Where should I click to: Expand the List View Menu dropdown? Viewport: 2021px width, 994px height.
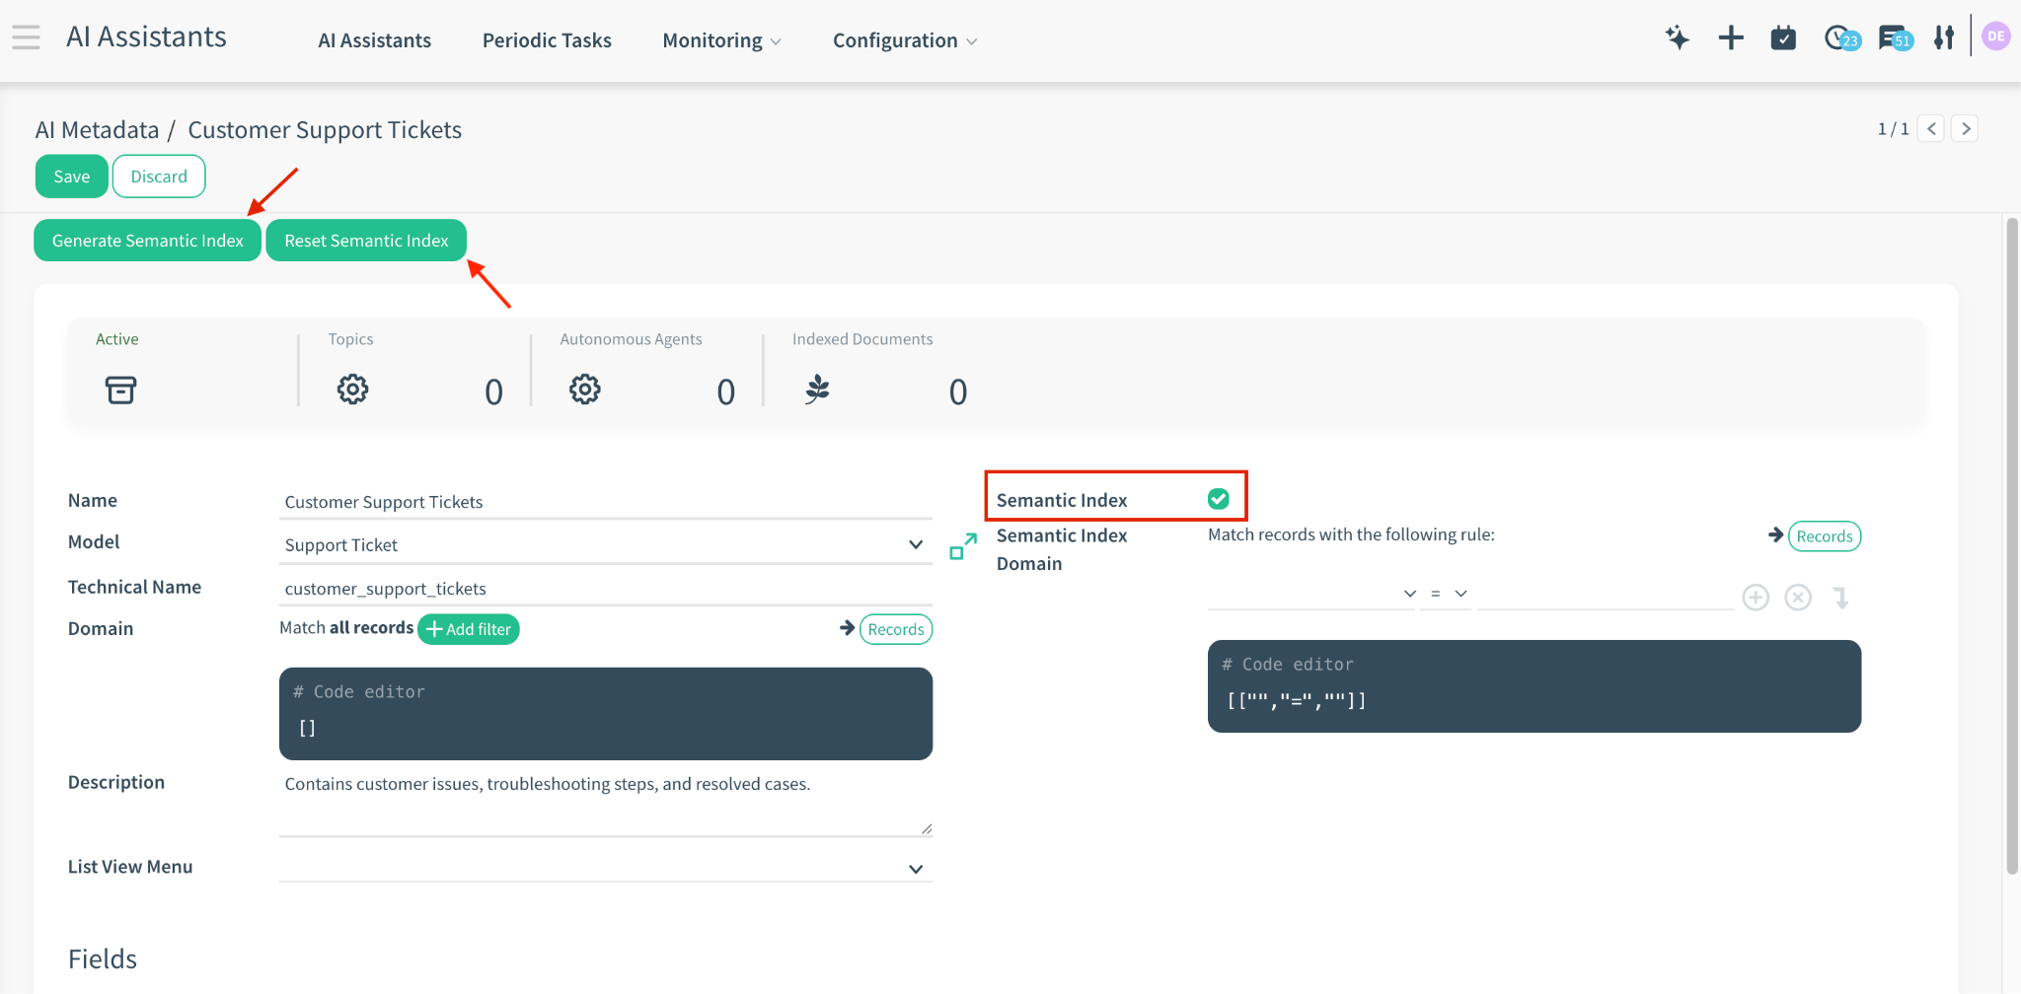tap(915, 869)
